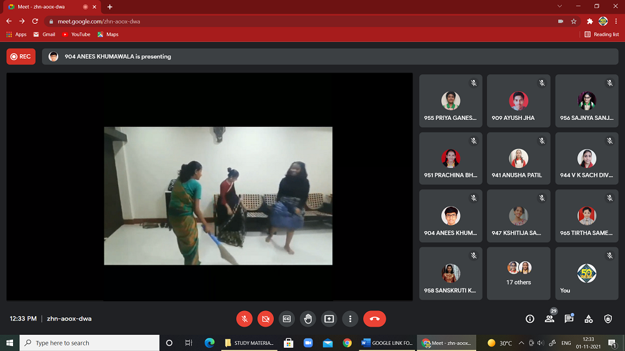Open host controls shield icon
Viewport: 625px width, 351px height.
[x=608, y=319]
